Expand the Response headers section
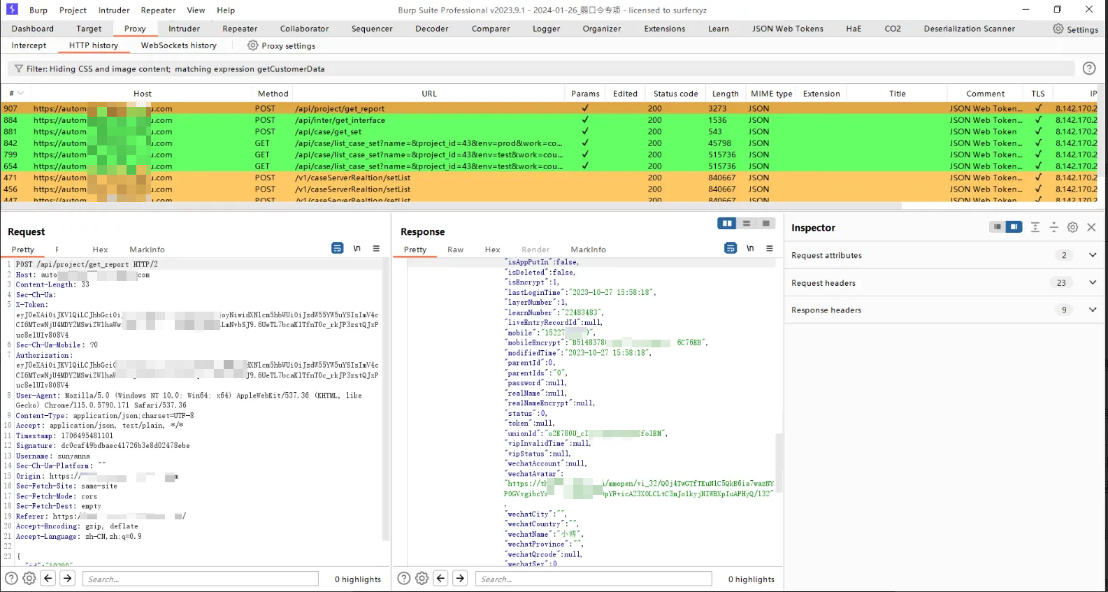 pyautogui.click(x=1092, y=310)
